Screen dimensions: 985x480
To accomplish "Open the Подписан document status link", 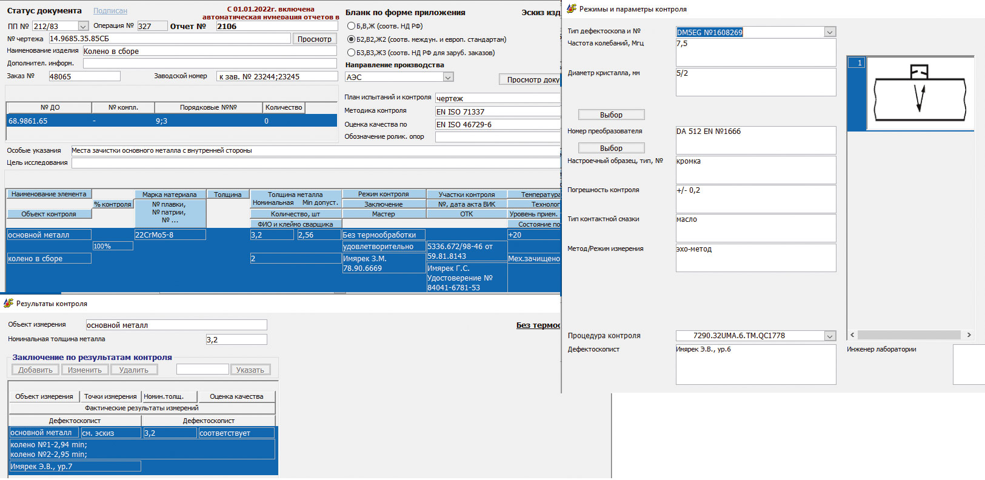I will 110,11.
